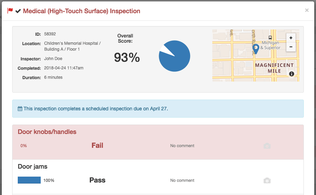This screenshot has width=316, height=195.
Task: Click camera icon for Door knobs/handles
Action: [x=267, y=146]
